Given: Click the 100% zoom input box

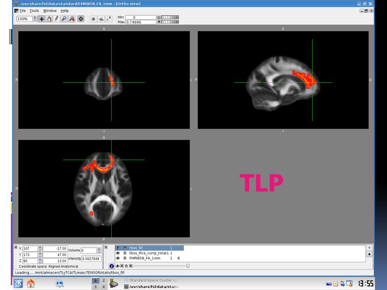Looking at the screenshot, I should [x=24, y=19].
